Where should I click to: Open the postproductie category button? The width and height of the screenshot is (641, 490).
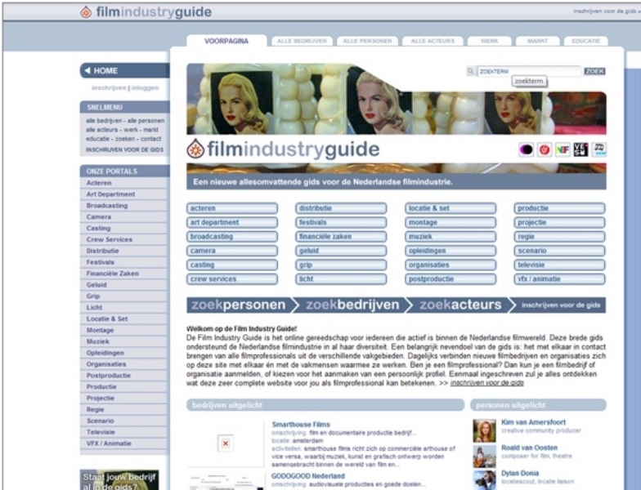(x=450, y=278)
